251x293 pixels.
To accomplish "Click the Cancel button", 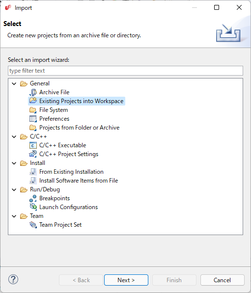I will coord(223,280).
